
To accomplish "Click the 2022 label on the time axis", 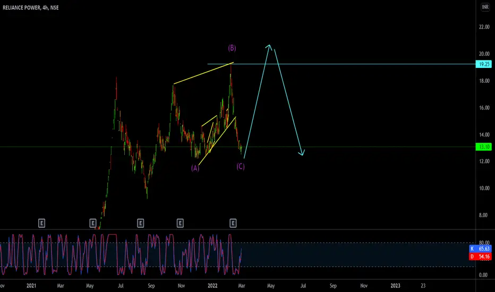I will [212, 286].
